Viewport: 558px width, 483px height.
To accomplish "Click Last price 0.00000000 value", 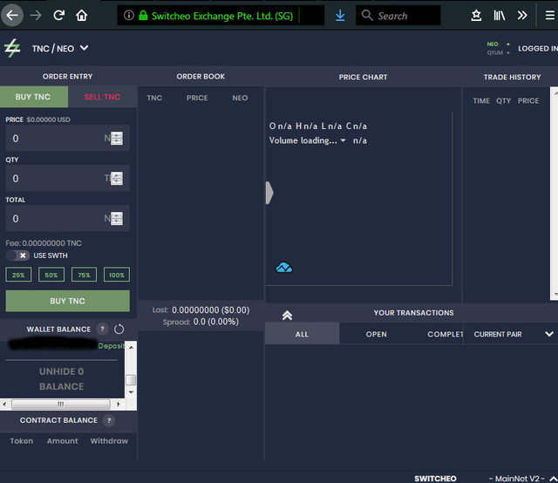I will 195,310.
